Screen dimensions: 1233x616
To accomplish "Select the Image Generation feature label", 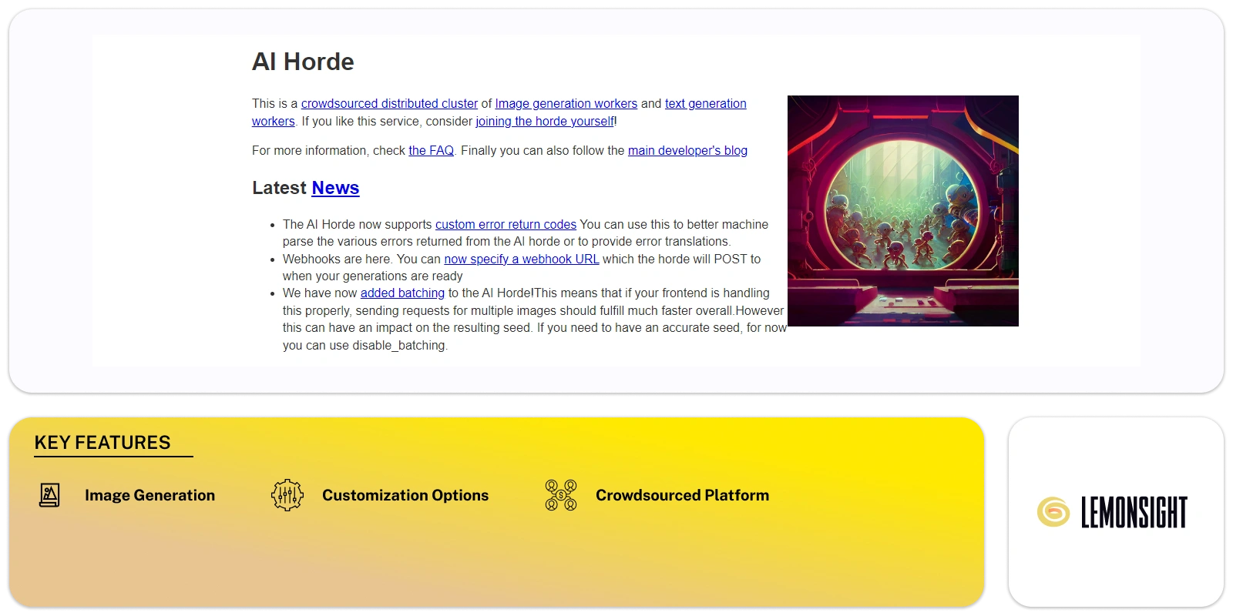I will pos(150,496).
